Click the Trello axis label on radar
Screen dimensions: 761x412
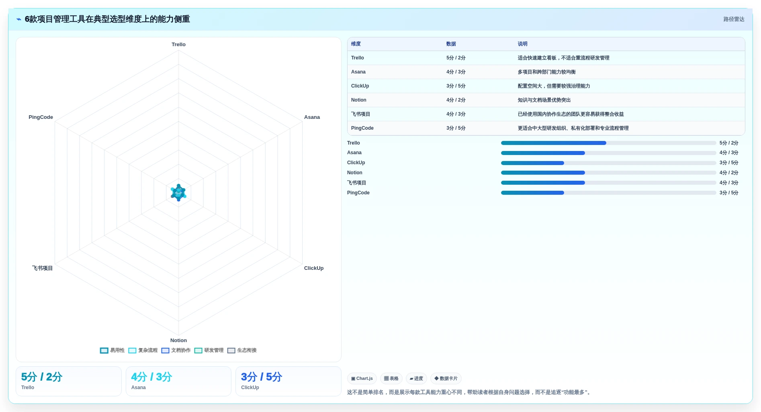tap(178, 45)
